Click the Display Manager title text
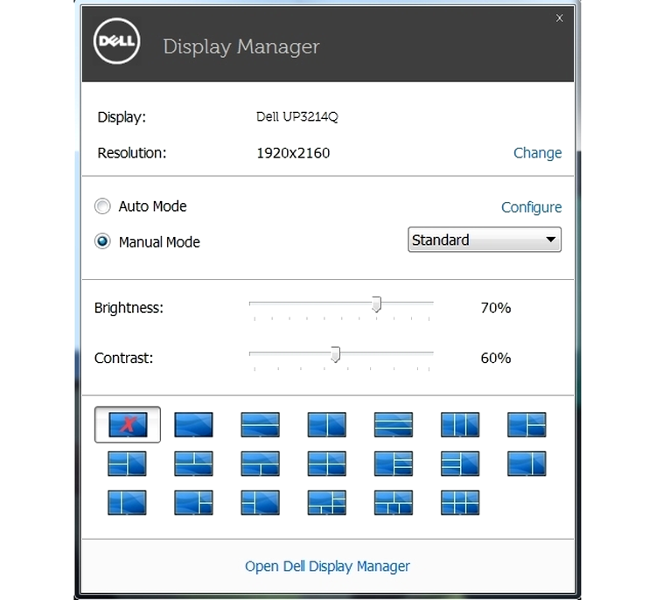656x600 pixels. [x=241, y=46]
